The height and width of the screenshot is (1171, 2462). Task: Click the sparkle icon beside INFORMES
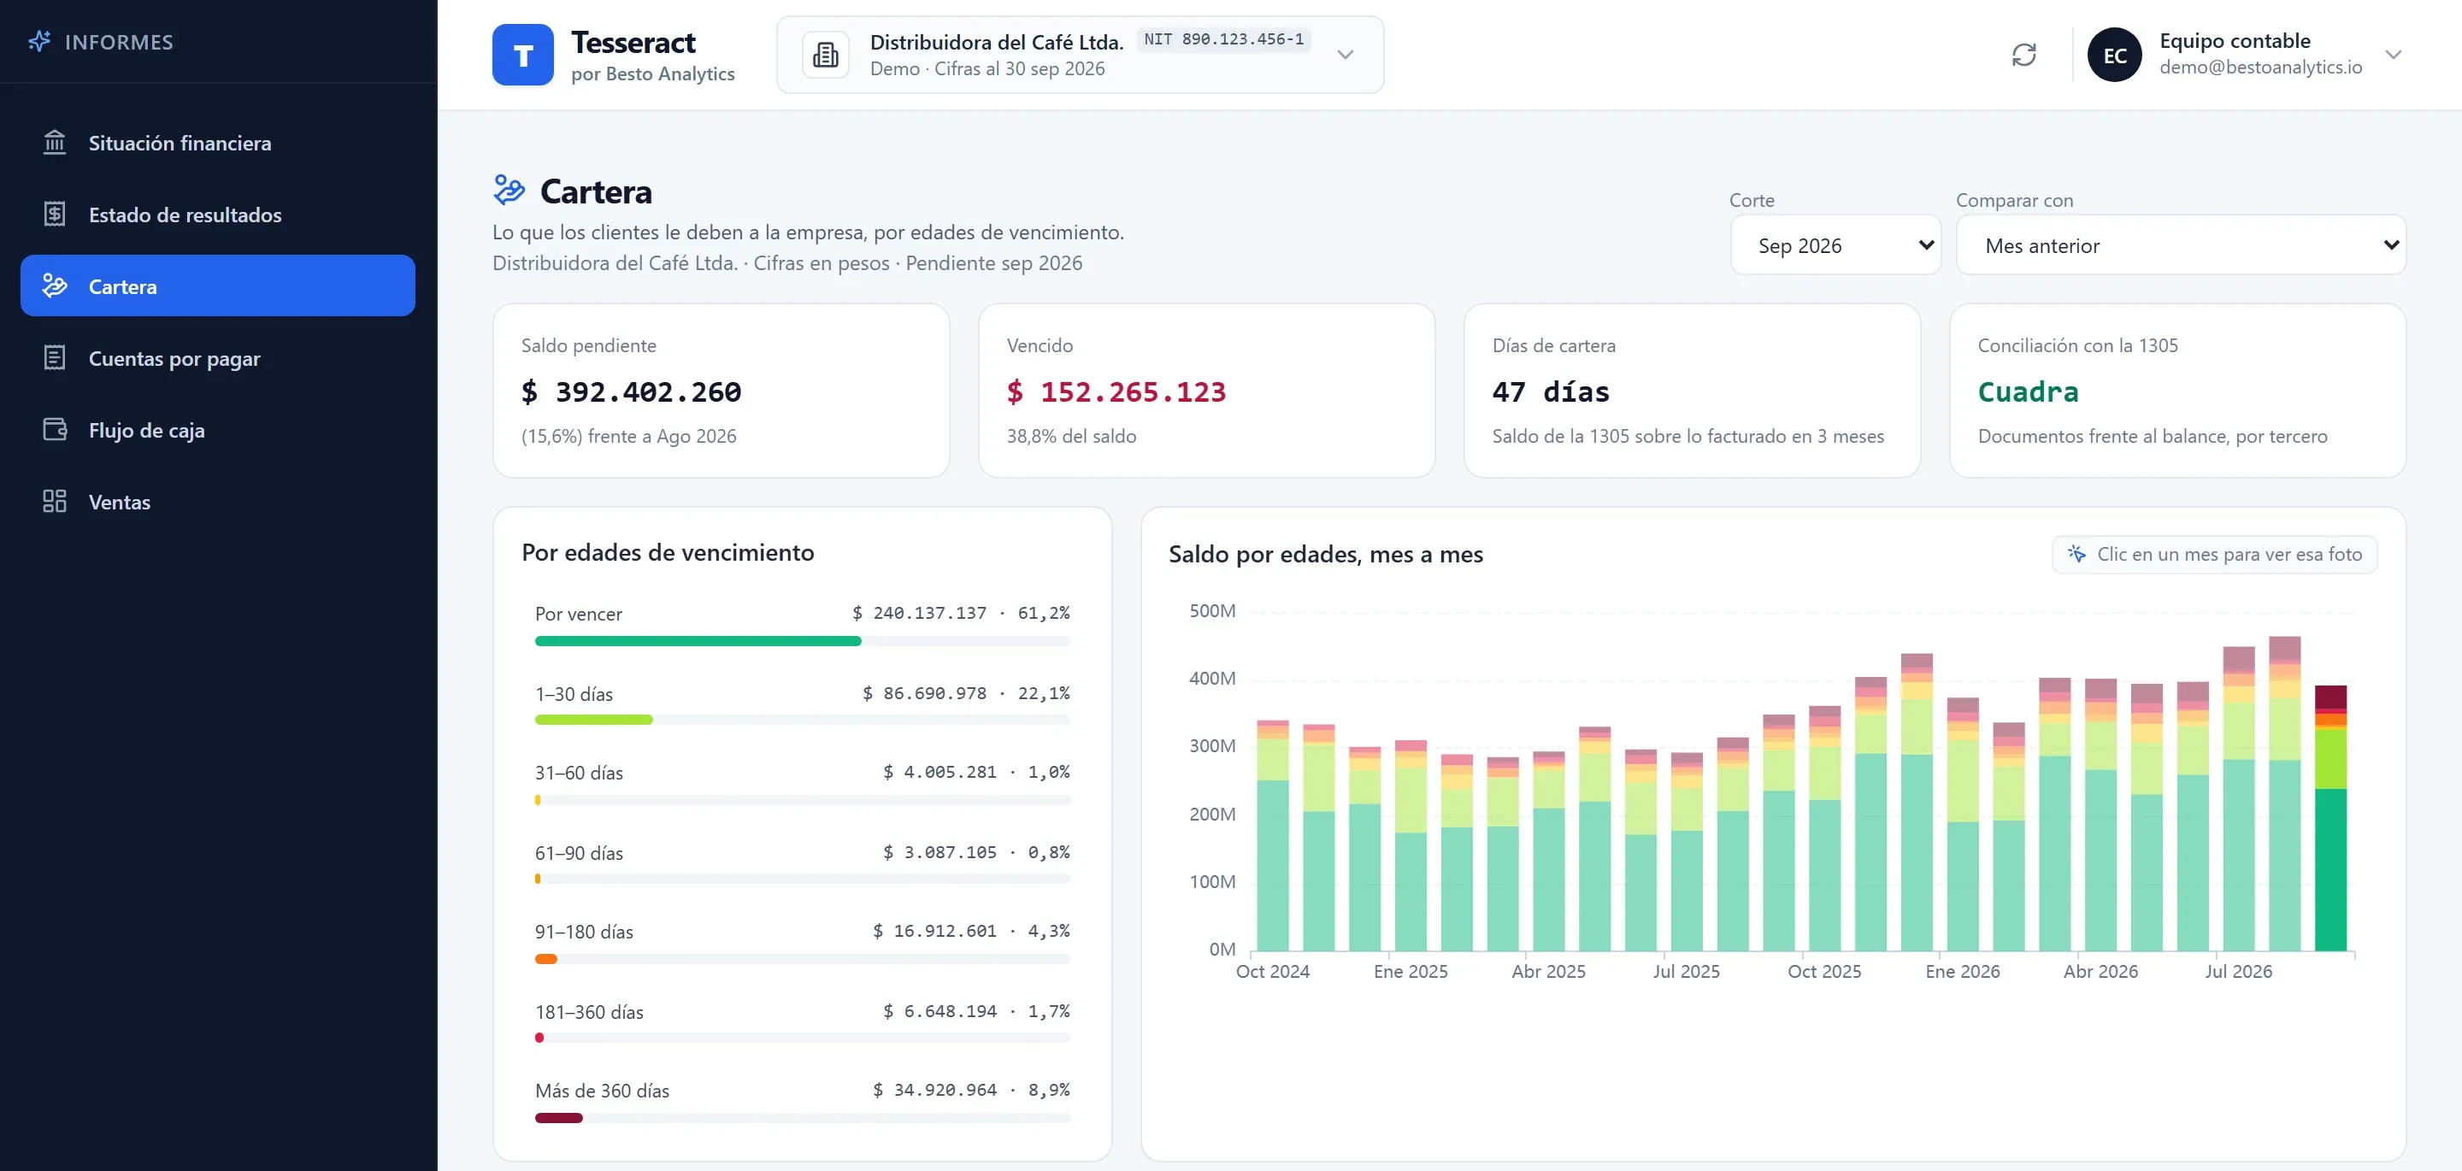coord(39,41)
